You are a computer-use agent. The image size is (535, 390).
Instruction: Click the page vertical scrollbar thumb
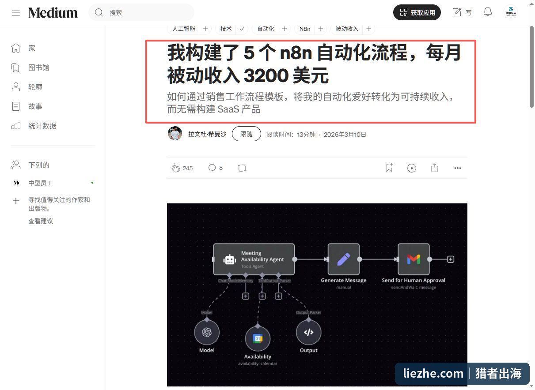[531, 66]
